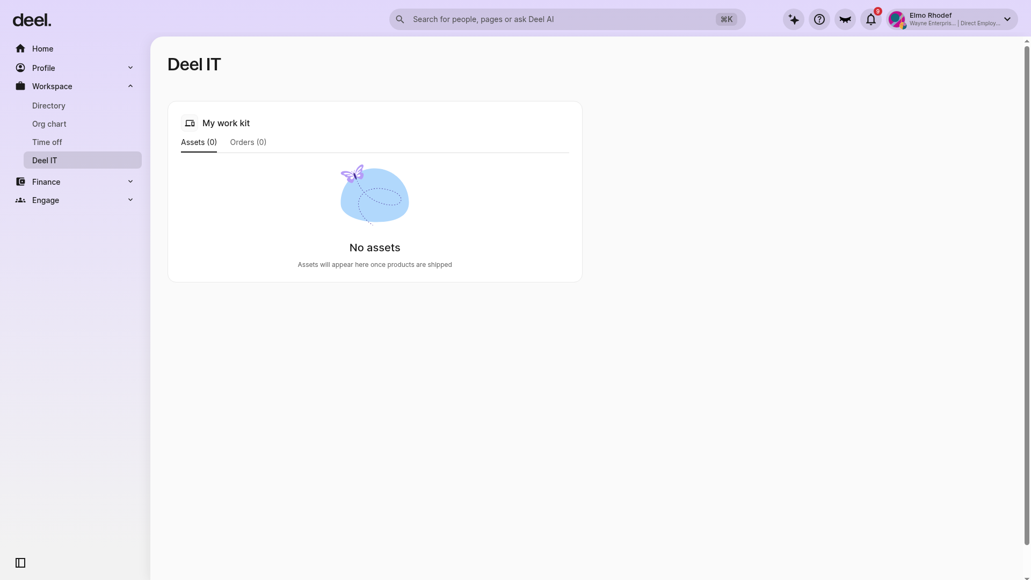The width and height of the screenshot is (1031, 580).
Task: Open notifications bell
Action: click(871, 19)
